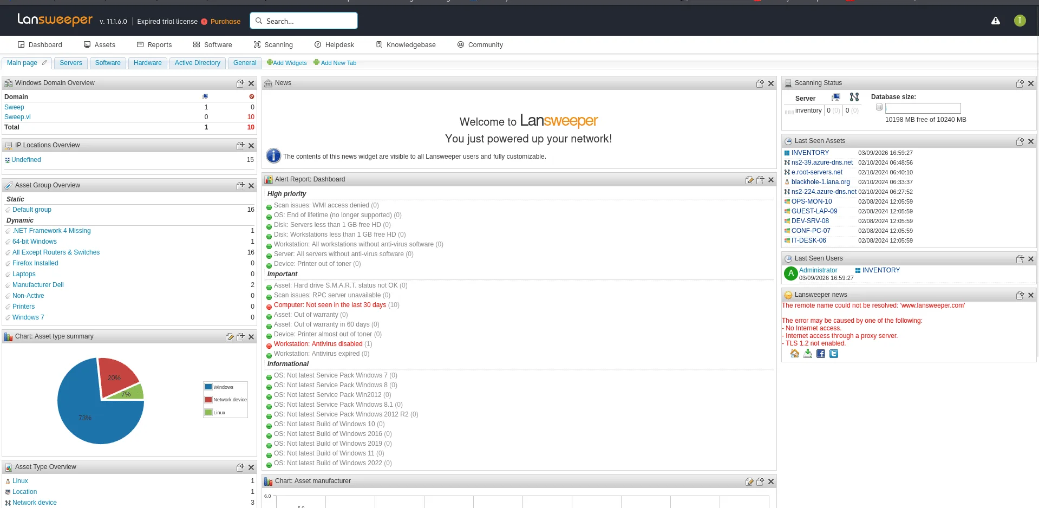
Task: Close the IP Locations Overview widget
Action: (251, 146)
